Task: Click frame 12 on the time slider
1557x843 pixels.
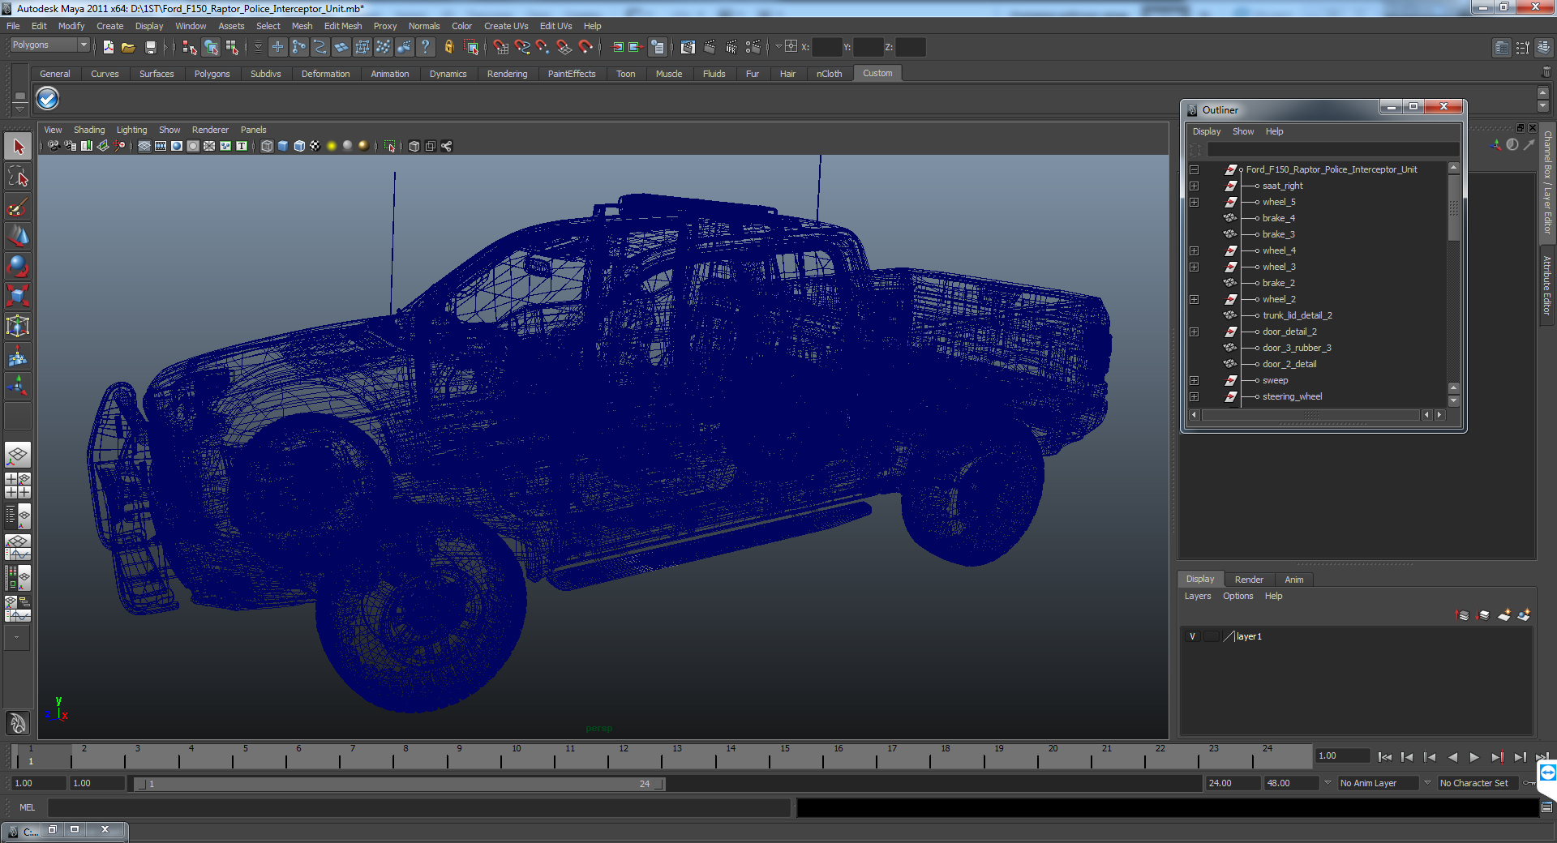Action: coord(624,756)
